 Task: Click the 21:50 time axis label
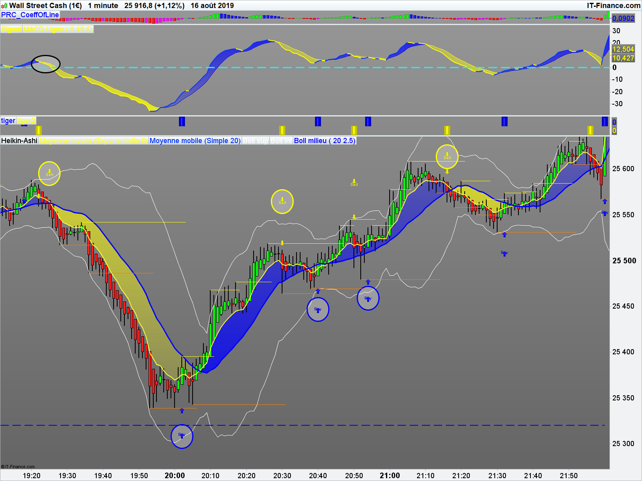pyautogui.click(x=569, y=476)
